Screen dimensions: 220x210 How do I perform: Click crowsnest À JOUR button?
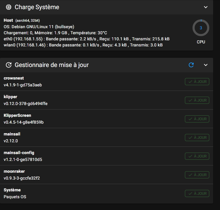click(197, 81)
